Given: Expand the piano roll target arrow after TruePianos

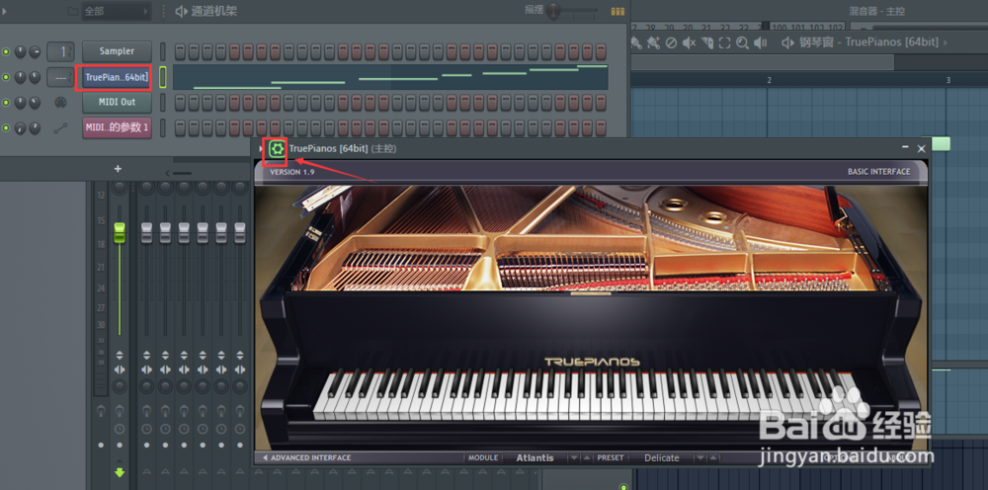Looking at the screenshot, I should coord(946,42).
